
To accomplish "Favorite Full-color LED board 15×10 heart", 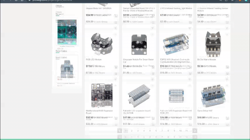I will tap(153, 79).
